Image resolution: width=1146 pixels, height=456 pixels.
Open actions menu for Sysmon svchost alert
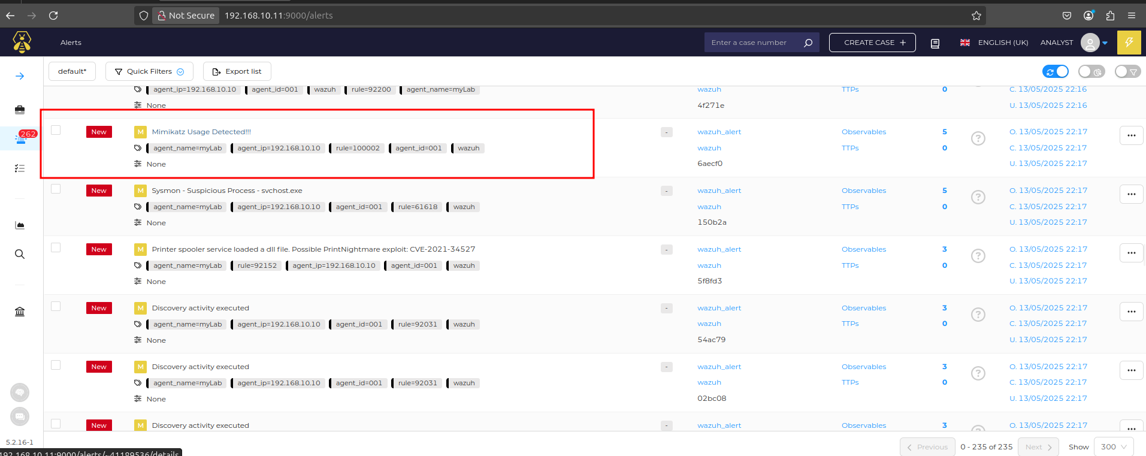(1131, 194)
